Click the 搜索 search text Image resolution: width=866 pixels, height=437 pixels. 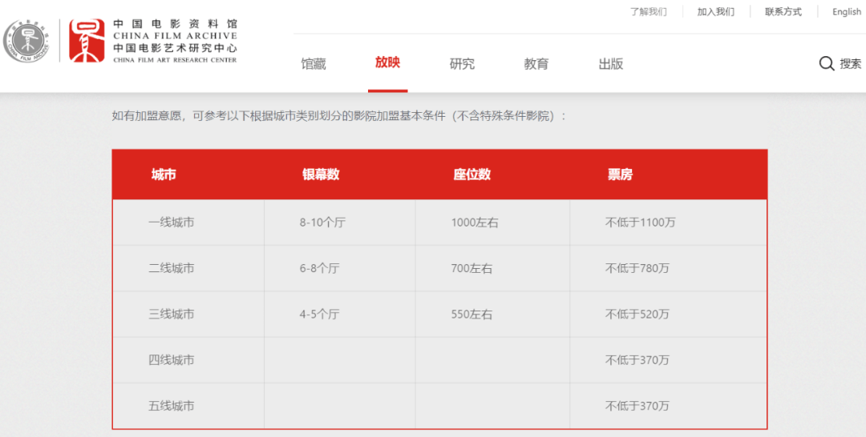[x=850, y=64]
